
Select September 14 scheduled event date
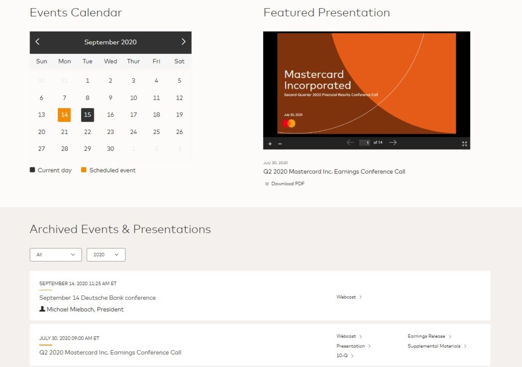click(x=64, y=115)
